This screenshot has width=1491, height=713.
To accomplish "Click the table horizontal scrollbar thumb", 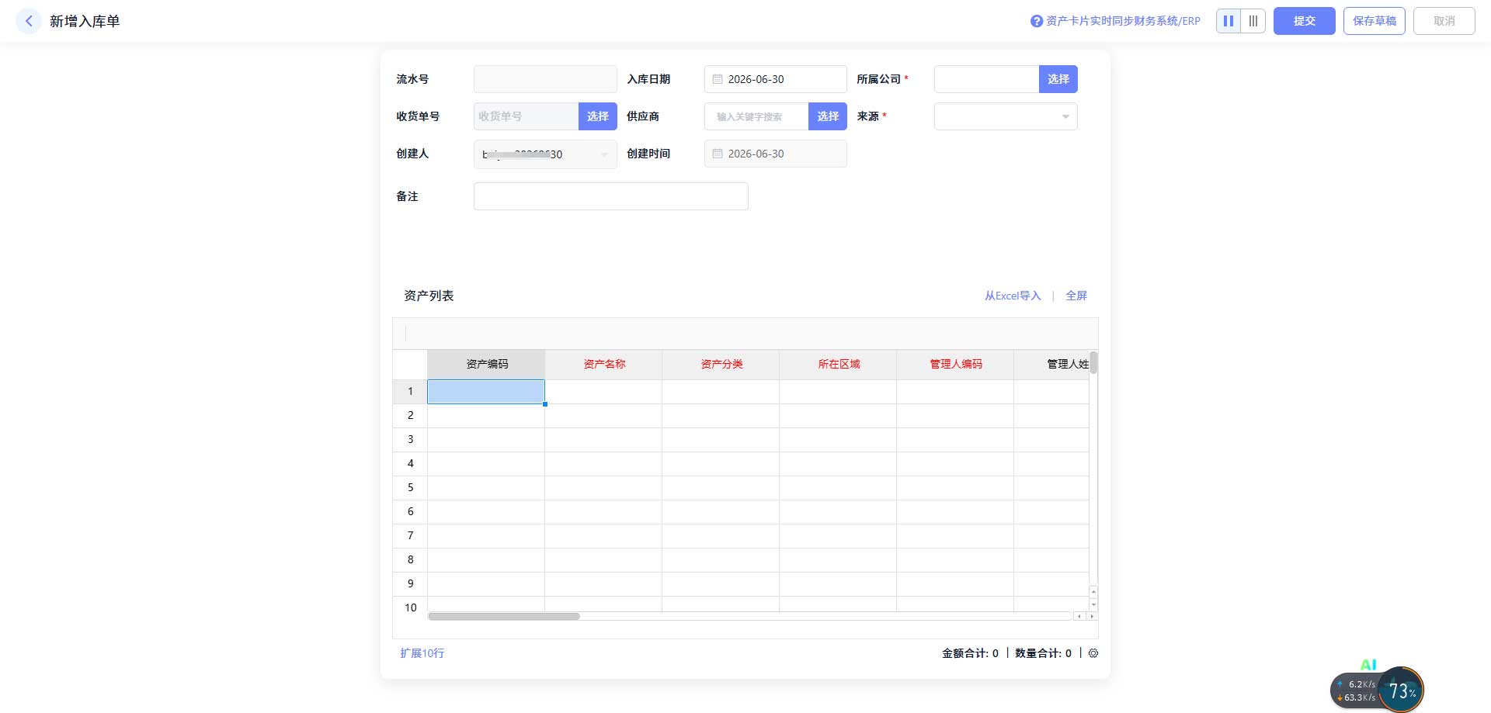I will point(504,616).
